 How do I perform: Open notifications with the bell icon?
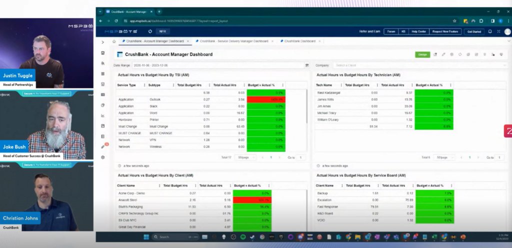click(x=490, y=31)
